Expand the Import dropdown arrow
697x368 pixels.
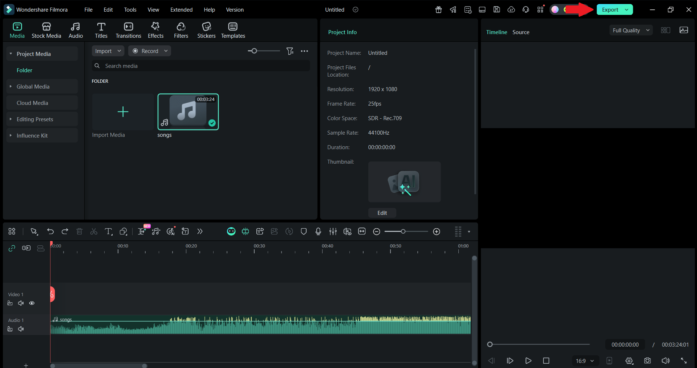coord(119,51)
